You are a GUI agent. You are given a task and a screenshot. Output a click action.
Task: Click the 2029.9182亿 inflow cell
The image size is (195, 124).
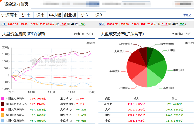[136, 110]
